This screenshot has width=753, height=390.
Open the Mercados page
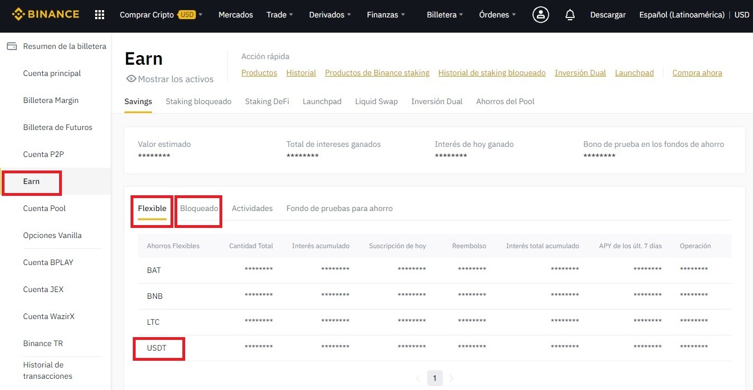point(236,15)
